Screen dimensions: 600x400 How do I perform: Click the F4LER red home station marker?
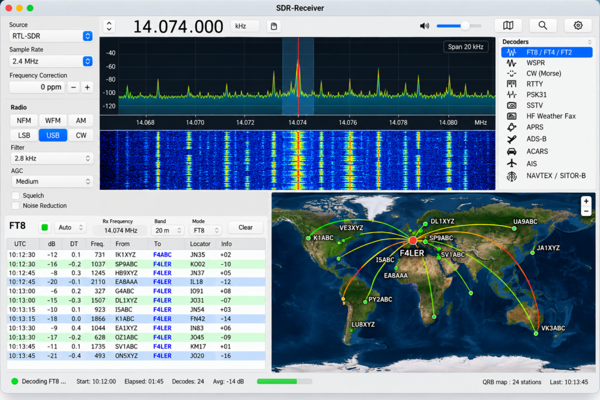[x=413, y=241]
